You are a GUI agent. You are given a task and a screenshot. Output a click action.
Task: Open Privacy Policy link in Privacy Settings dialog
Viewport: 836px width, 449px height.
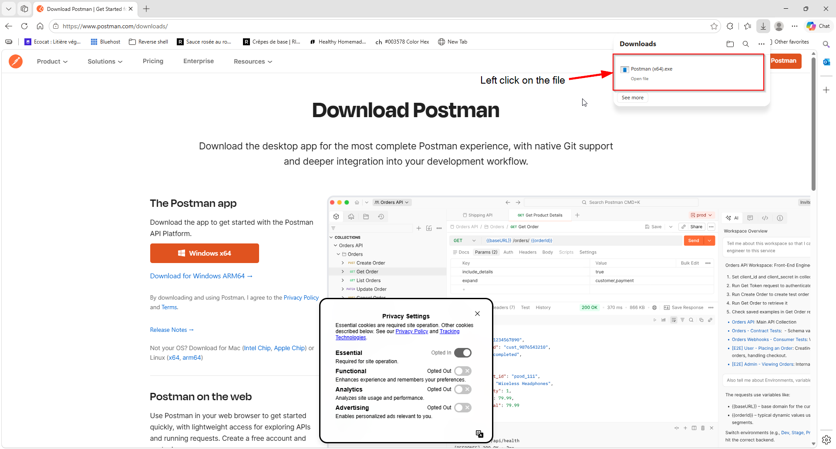tap(412, 331)
